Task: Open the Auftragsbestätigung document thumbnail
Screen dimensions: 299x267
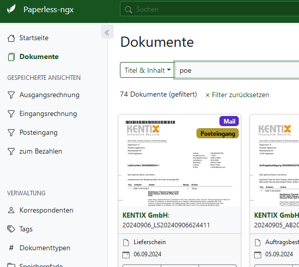Action: pyautogui.click(x=275, y=160)
